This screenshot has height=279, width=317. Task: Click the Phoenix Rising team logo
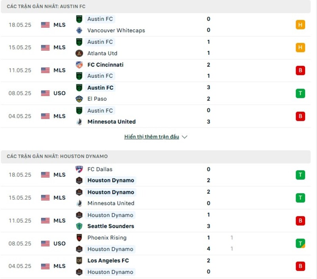(79, 238)
